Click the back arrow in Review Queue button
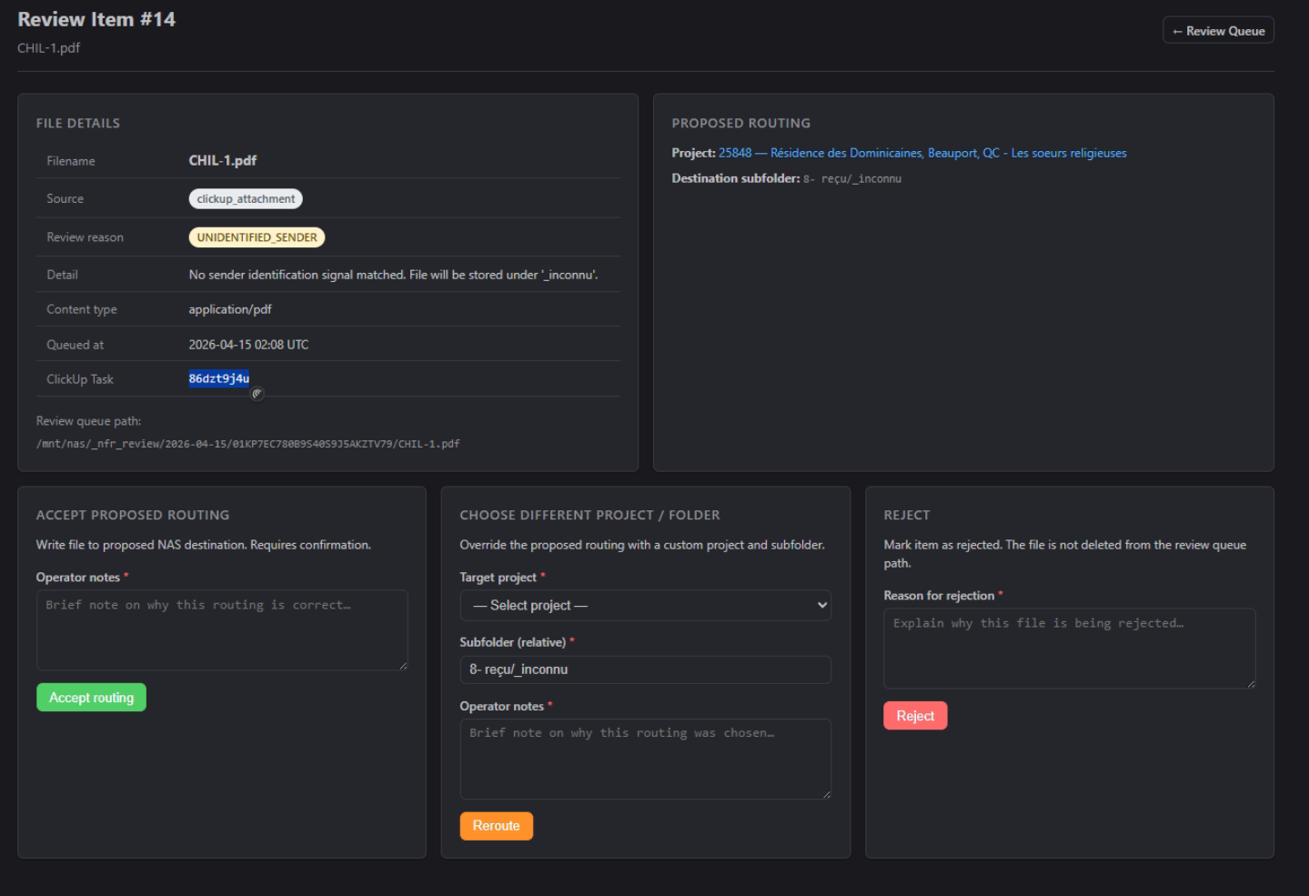Image resolution: width=1309 pixels, height=896 pixels. (x=1177, y=31)
